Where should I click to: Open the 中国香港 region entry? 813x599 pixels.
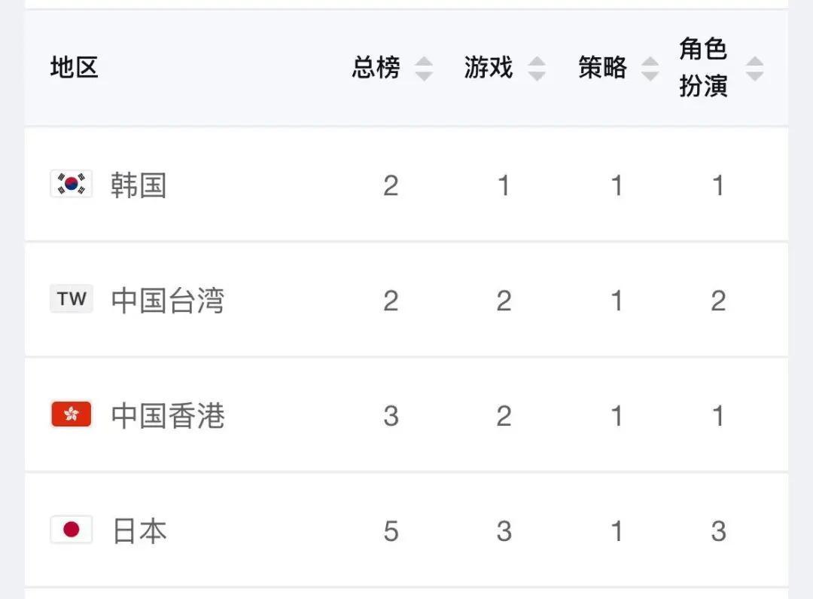167,415
